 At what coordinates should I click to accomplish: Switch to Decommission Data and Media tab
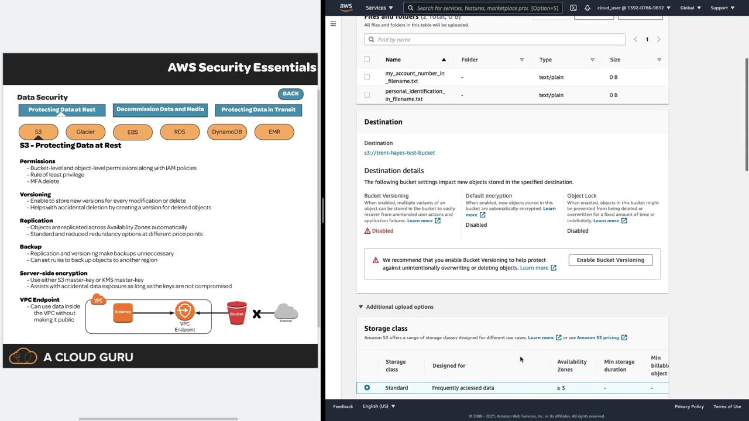160,109
